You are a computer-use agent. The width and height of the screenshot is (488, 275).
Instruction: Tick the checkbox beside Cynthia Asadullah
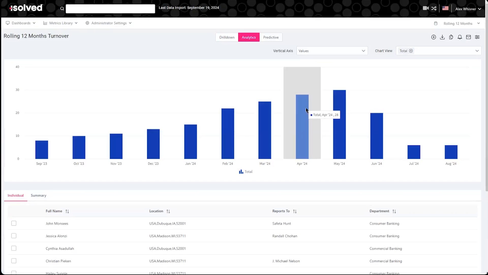pos(14,248)
